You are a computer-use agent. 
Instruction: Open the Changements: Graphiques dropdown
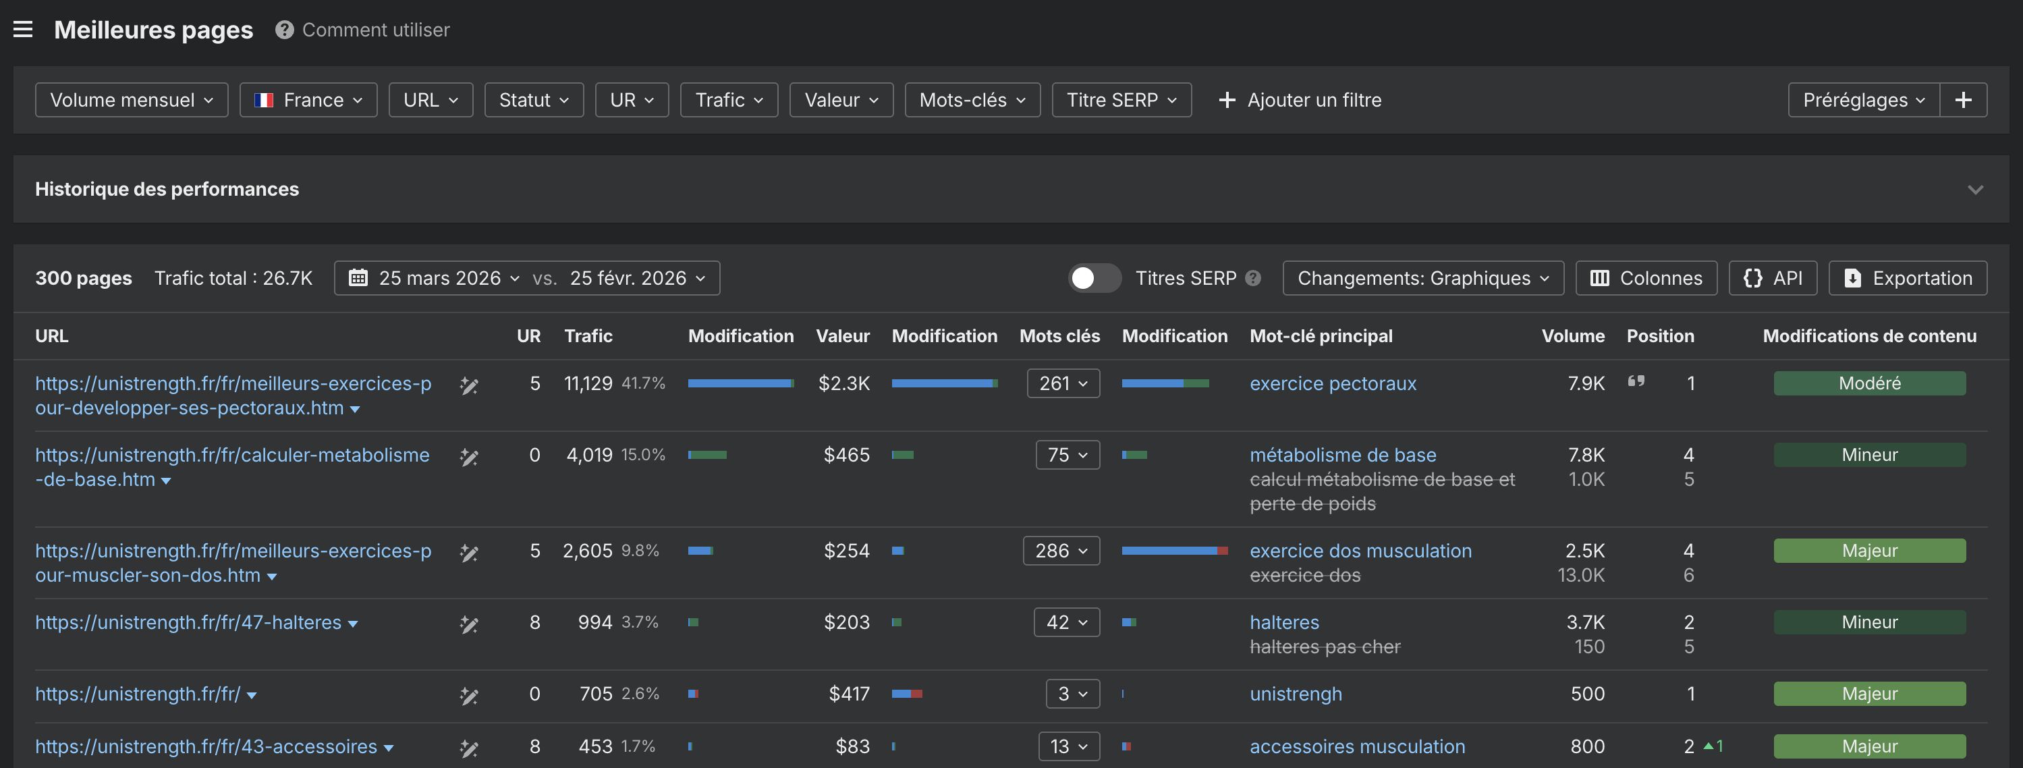[x=1422, y=277]
